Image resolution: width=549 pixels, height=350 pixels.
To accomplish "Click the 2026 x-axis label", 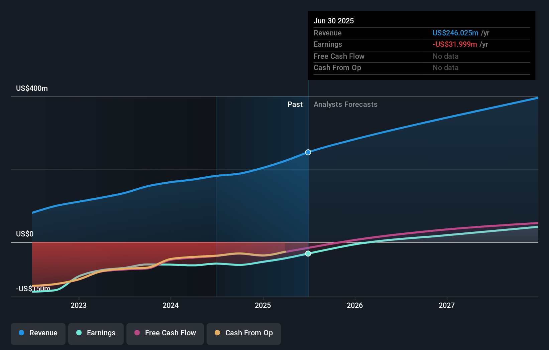I will pos(355,305).
